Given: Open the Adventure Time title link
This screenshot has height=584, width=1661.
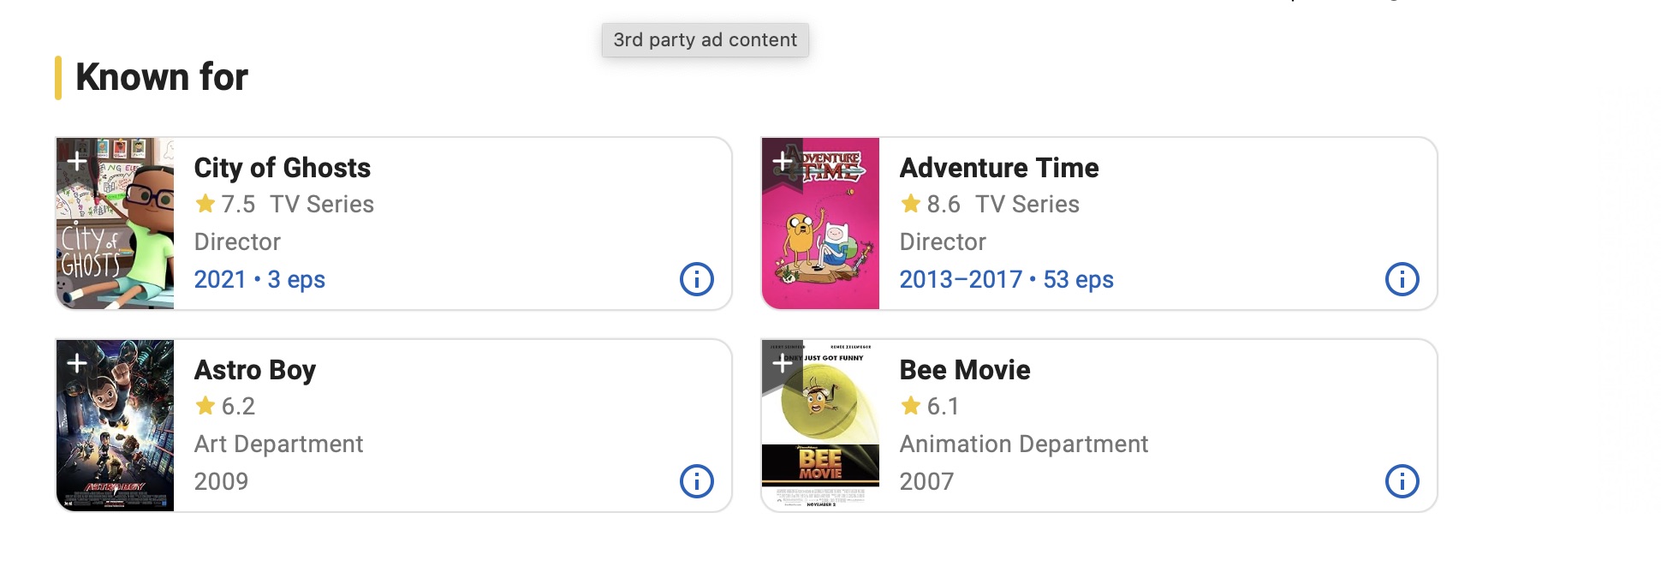Looking at the screenshot, I should click(998, 168).
